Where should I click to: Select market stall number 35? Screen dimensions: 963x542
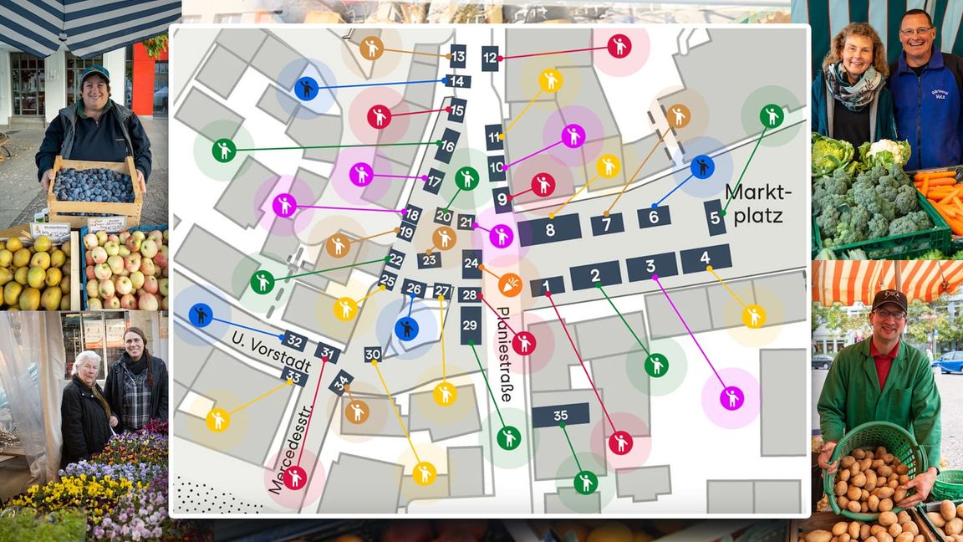click(x=560, y=415)
